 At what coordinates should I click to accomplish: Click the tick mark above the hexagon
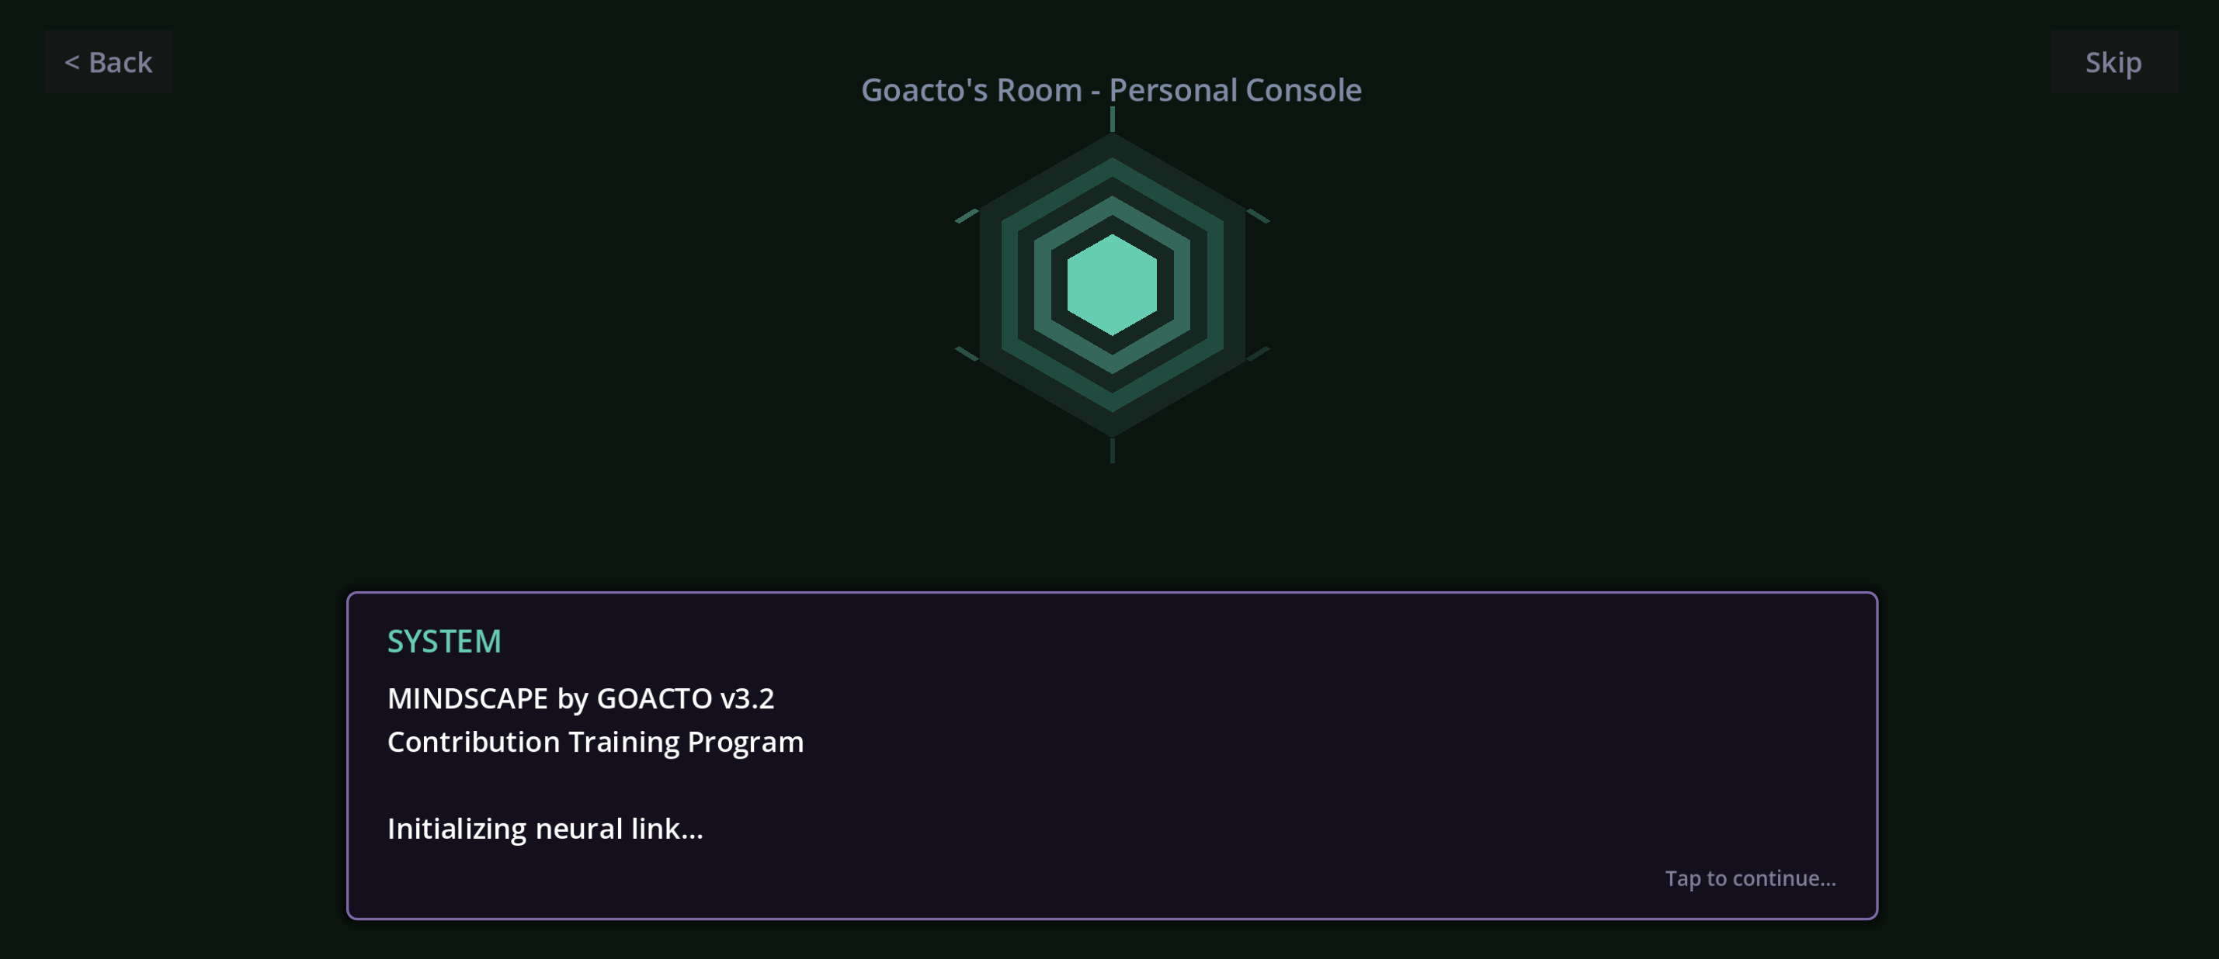[1112, 119]
